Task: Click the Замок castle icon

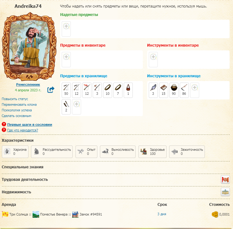Action: click(x=75, y=214)
